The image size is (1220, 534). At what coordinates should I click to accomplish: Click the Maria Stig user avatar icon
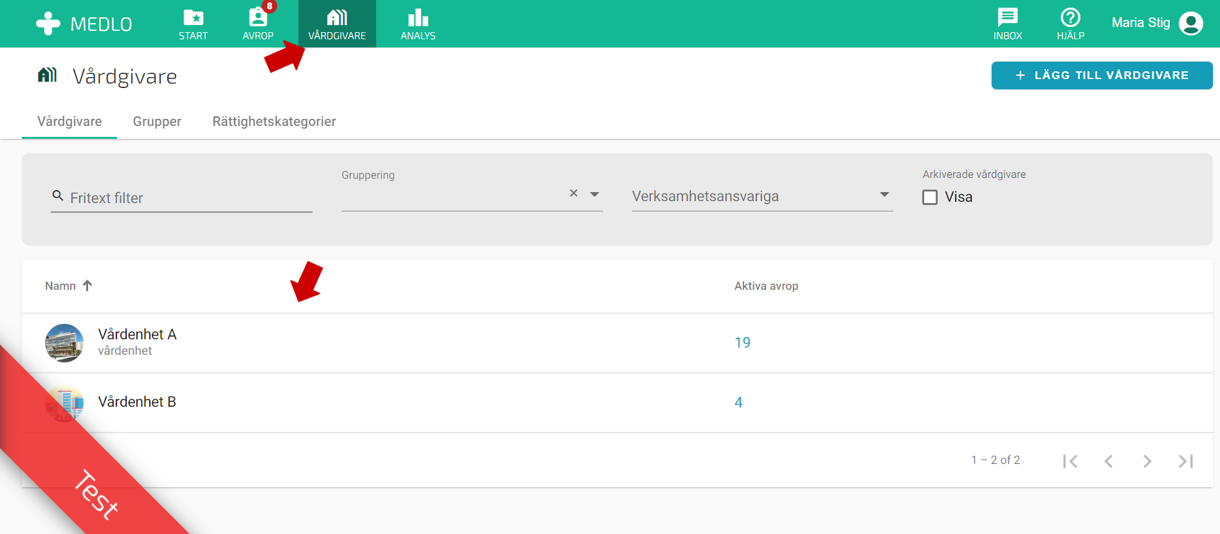click(1190, 23)
